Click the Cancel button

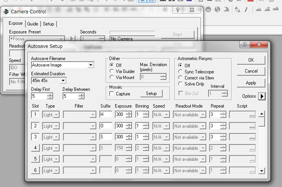[251, 71]
